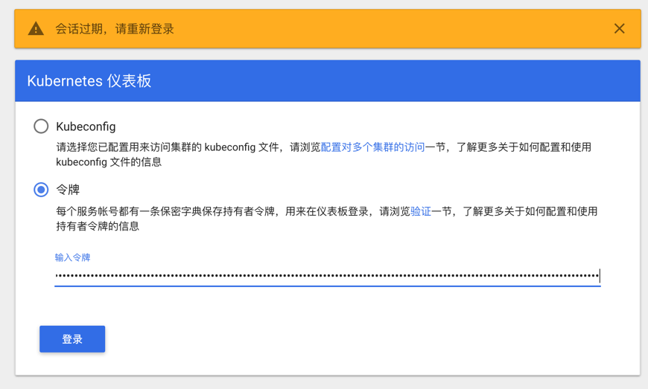The height and width of the screenshot is (389, 648).
Task: Open the 验证 documentation link
Action: click(x=421, y=212)
